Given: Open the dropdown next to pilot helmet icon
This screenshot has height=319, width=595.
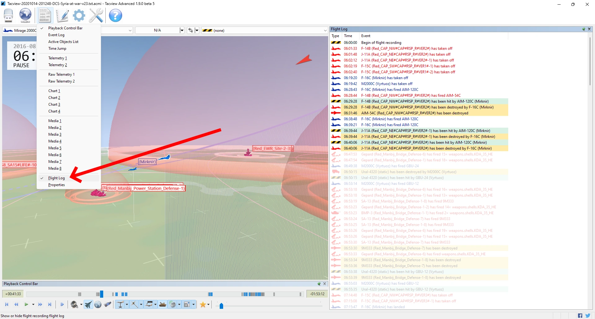Looking at the screenshot, I should (81, 305).
